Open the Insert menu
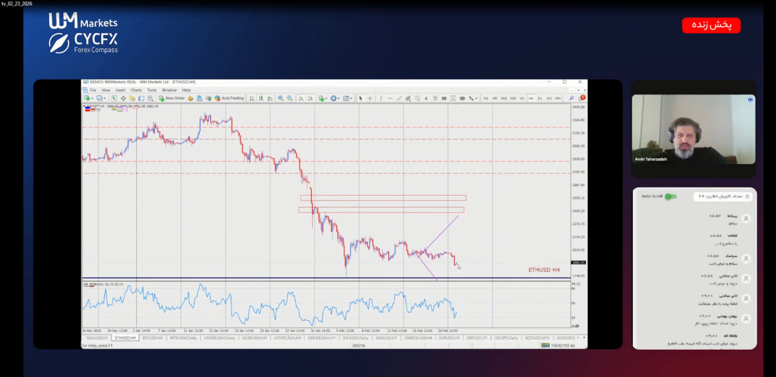 pos(121,90)
